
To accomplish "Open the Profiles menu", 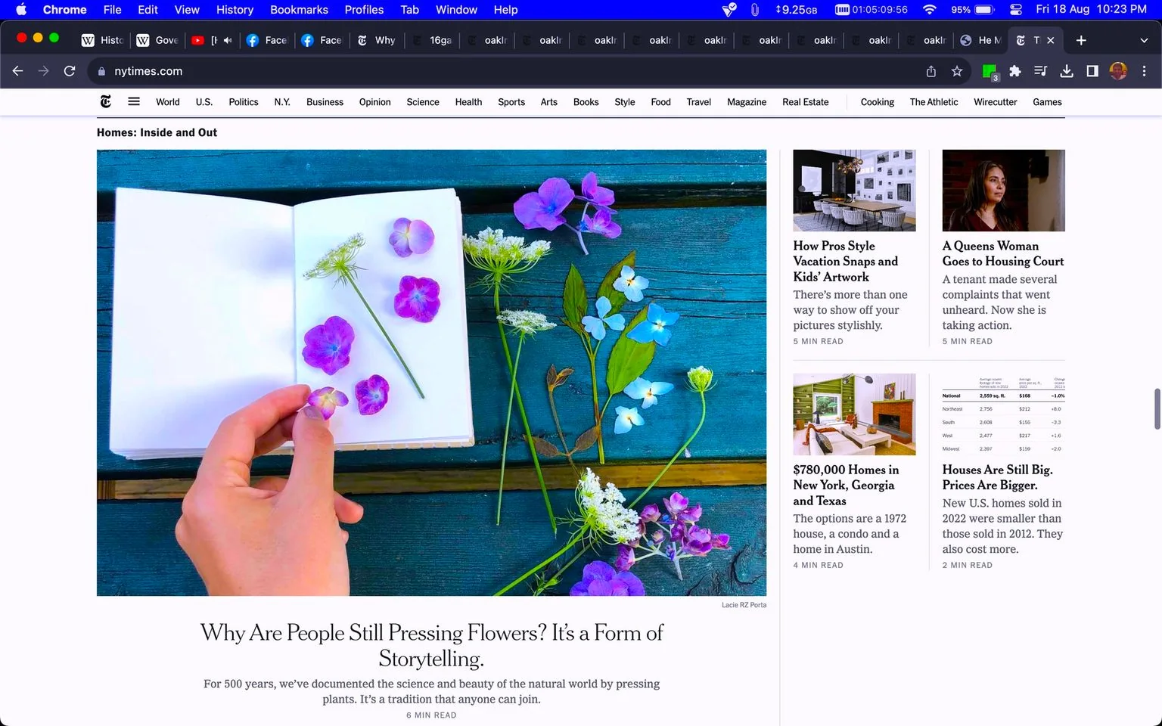I will [364, 10].
